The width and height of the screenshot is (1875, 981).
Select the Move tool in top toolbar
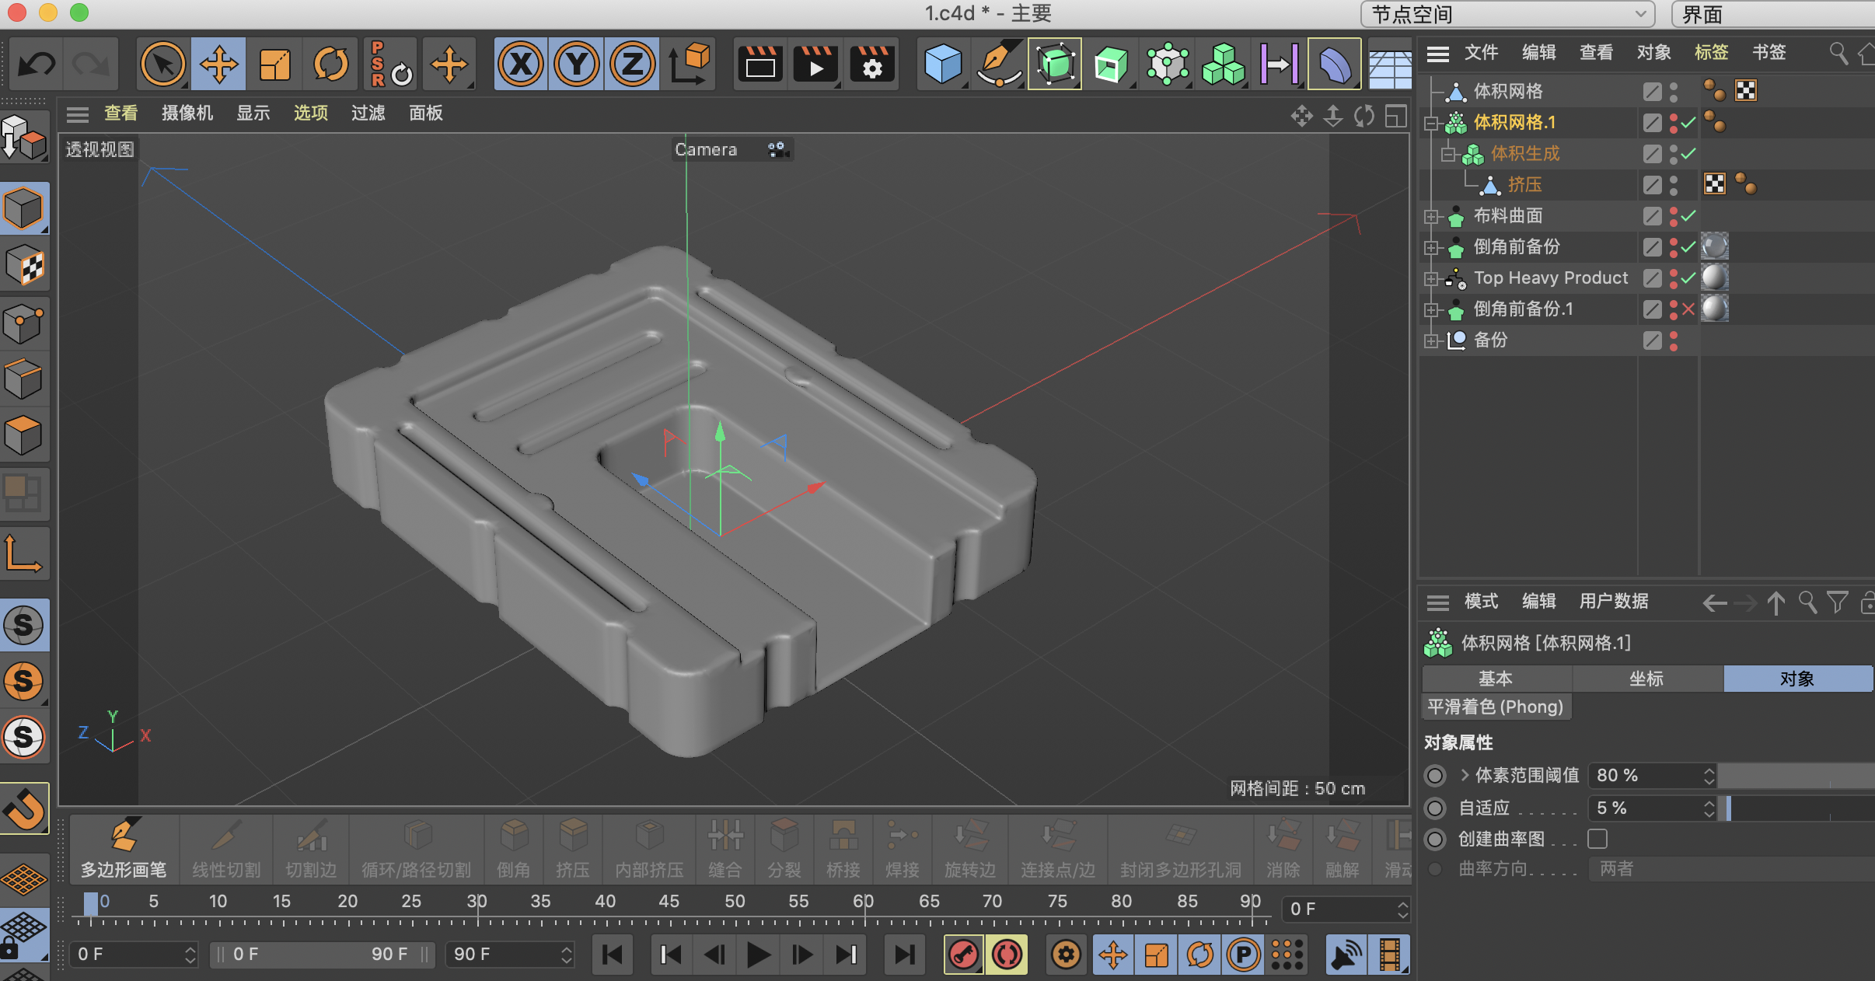point(218,65)
